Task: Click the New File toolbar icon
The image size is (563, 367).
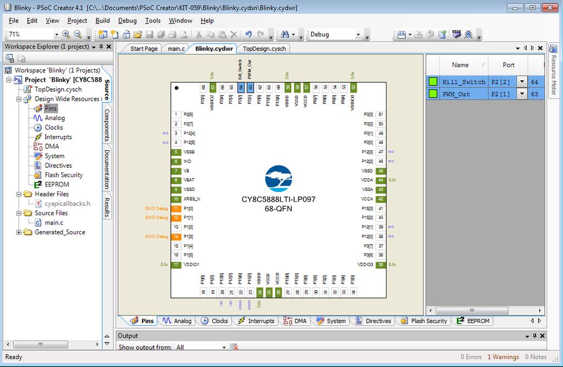Action: [x=114, y=35]
